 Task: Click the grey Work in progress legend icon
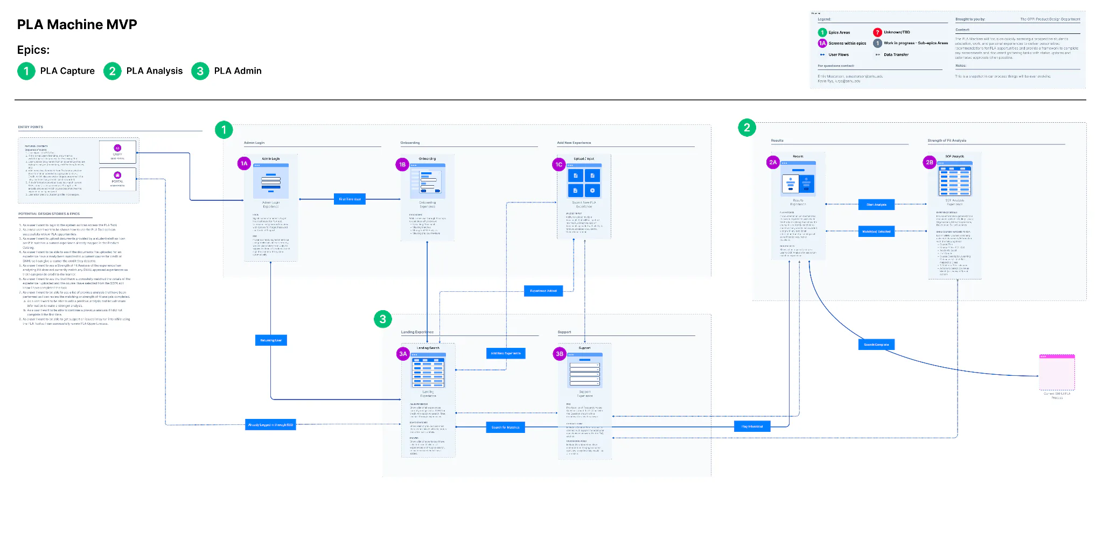point(877,43)
